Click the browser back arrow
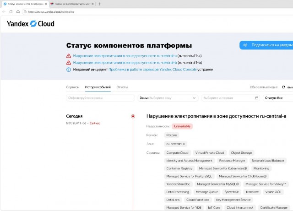 click(x=4, y=12)
